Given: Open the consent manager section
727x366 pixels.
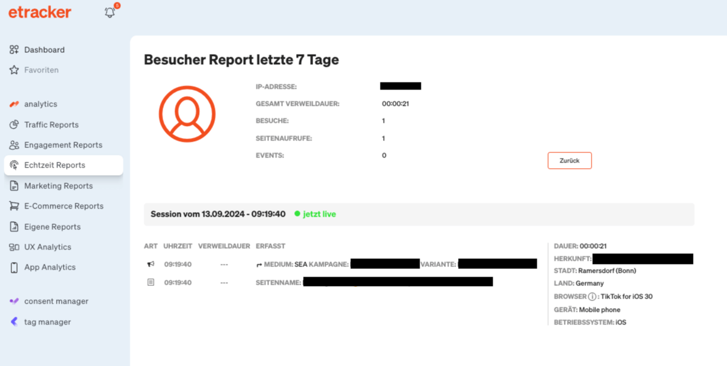Looking at the screenshot, I should coord(56,301).
